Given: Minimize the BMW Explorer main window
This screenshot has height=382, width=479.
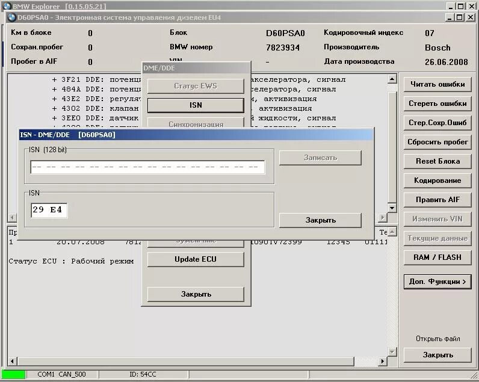Looking at the screenshot, I should (x=451, y=6).
